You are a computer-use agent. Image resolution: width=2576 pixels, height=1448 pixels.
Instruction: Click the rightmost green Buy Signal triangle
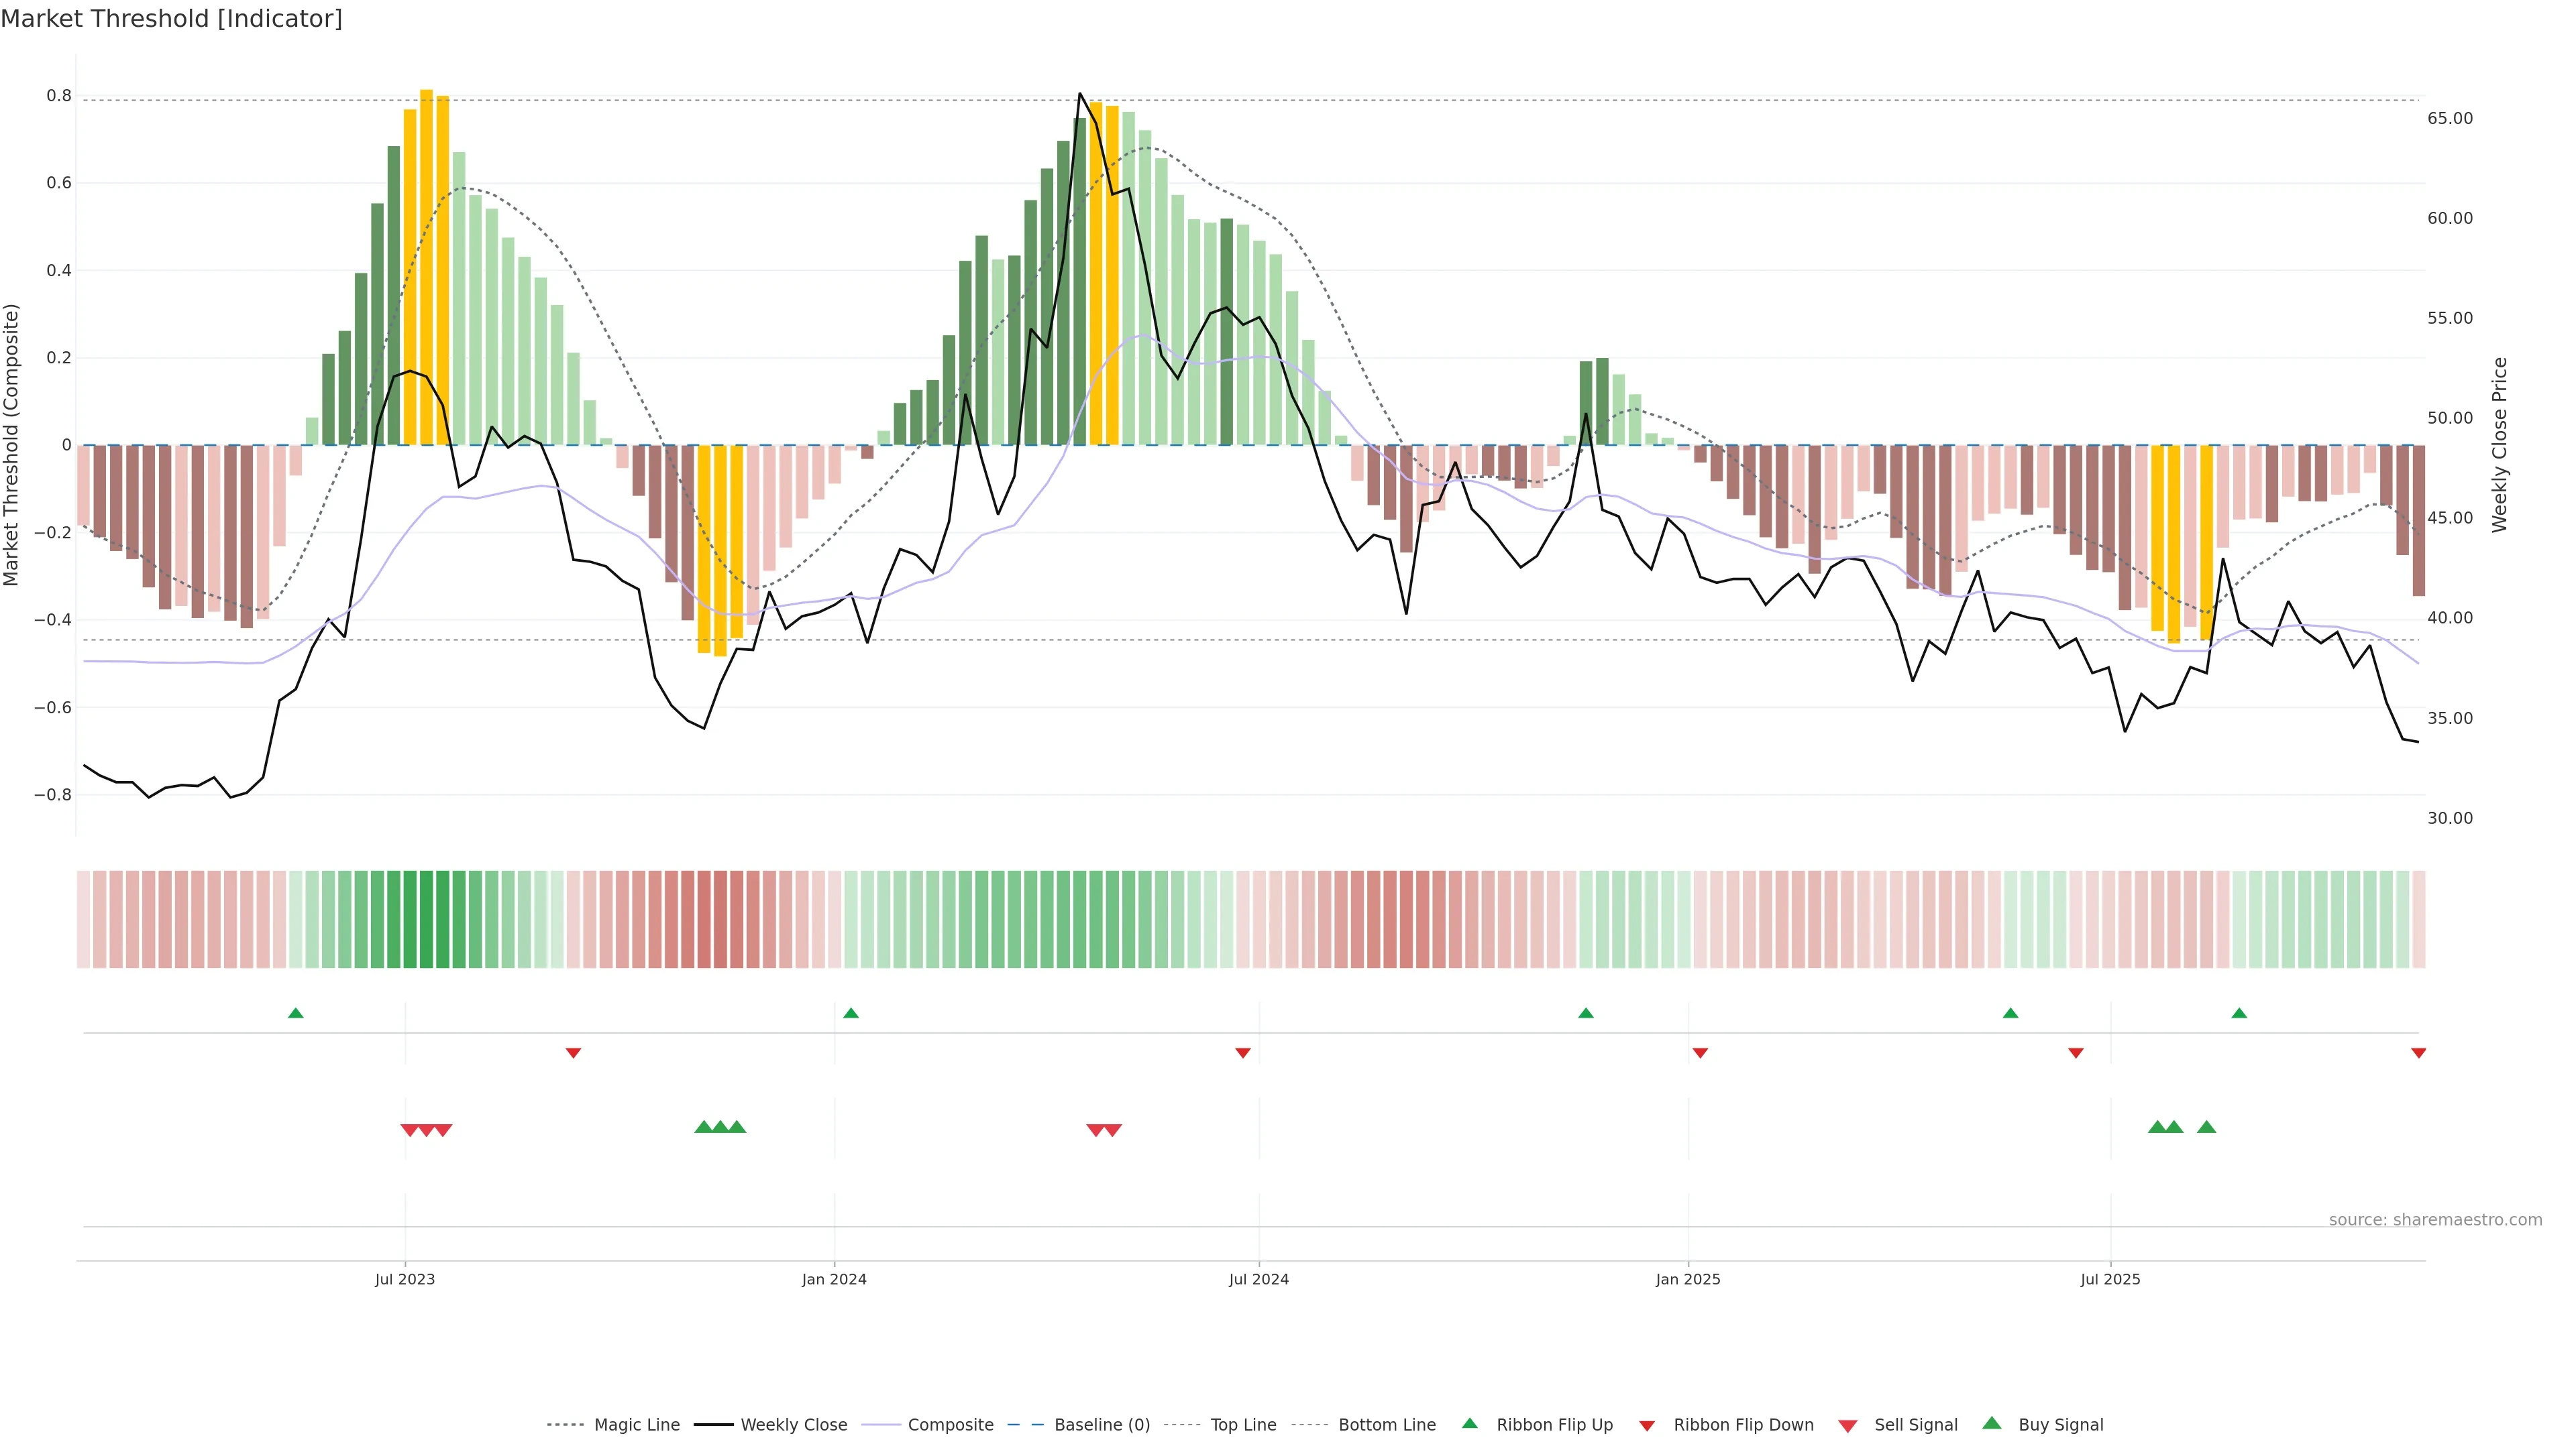click(2206, 1127)
